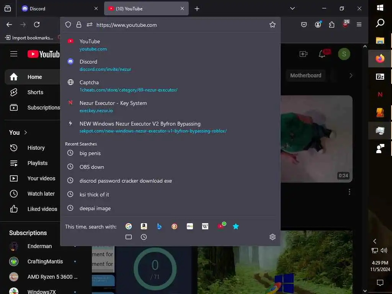This screenshot has height=294, width=392.
Task: Open Windows search magnifier on taskbar
Action: tap(380, 23)
